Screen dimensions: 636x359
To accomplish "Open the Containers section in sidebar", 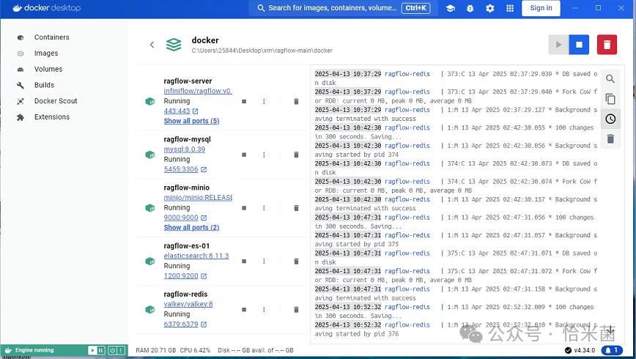I will point(51,37).
